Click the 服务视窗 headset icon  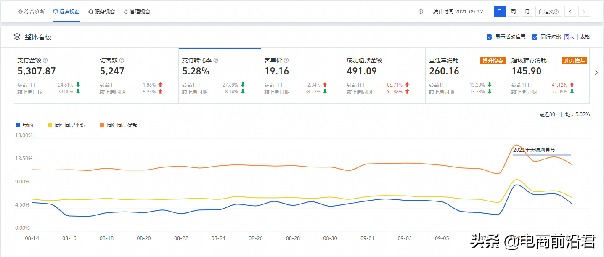click(x=91, y=11)
